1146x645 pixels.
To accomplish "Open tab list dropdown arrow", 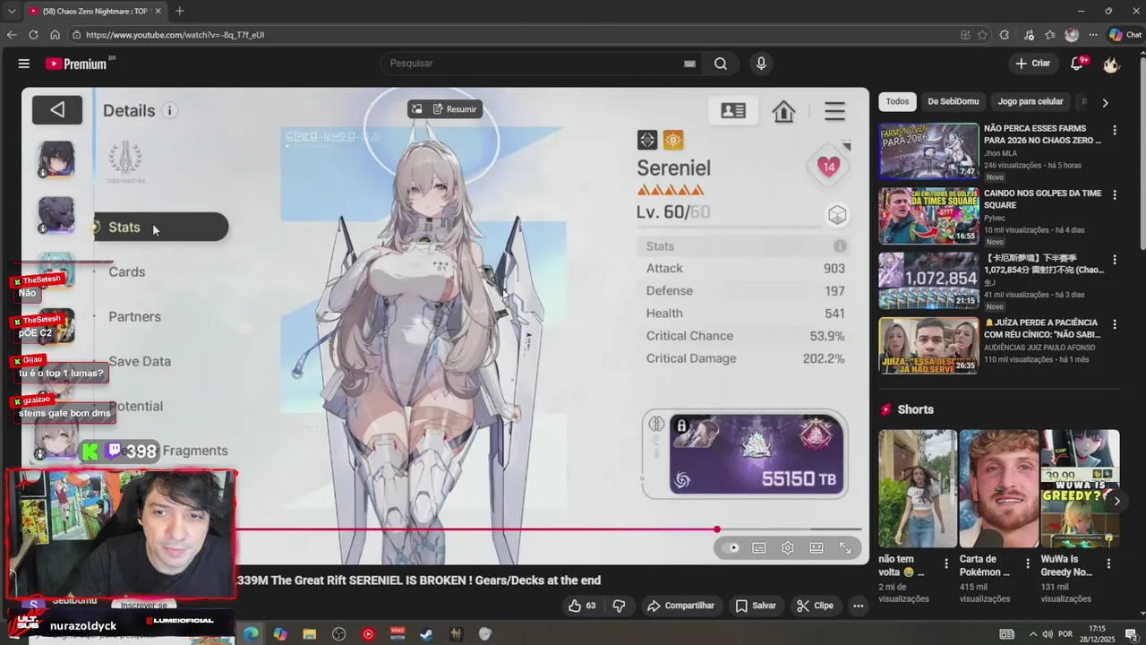I will [x=11, y=11].
